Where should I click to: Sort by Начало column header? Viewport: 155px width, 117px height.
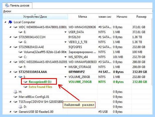[x=122, y=17]
